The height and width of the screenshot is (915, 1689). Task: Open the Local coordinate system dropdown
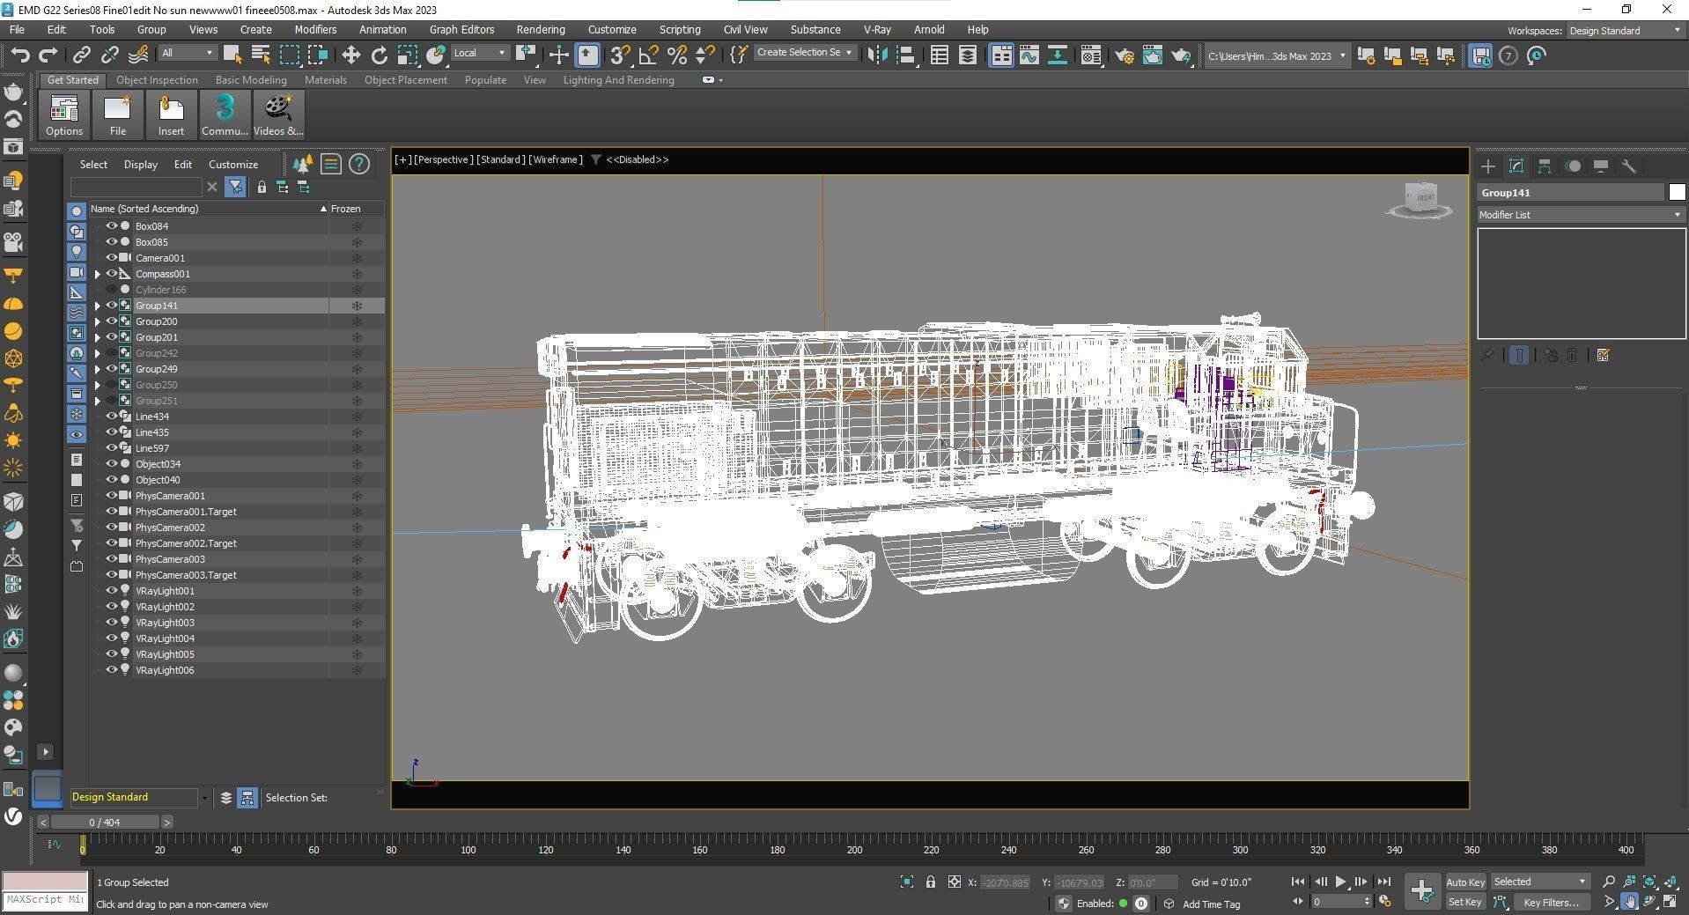point(480,53)
